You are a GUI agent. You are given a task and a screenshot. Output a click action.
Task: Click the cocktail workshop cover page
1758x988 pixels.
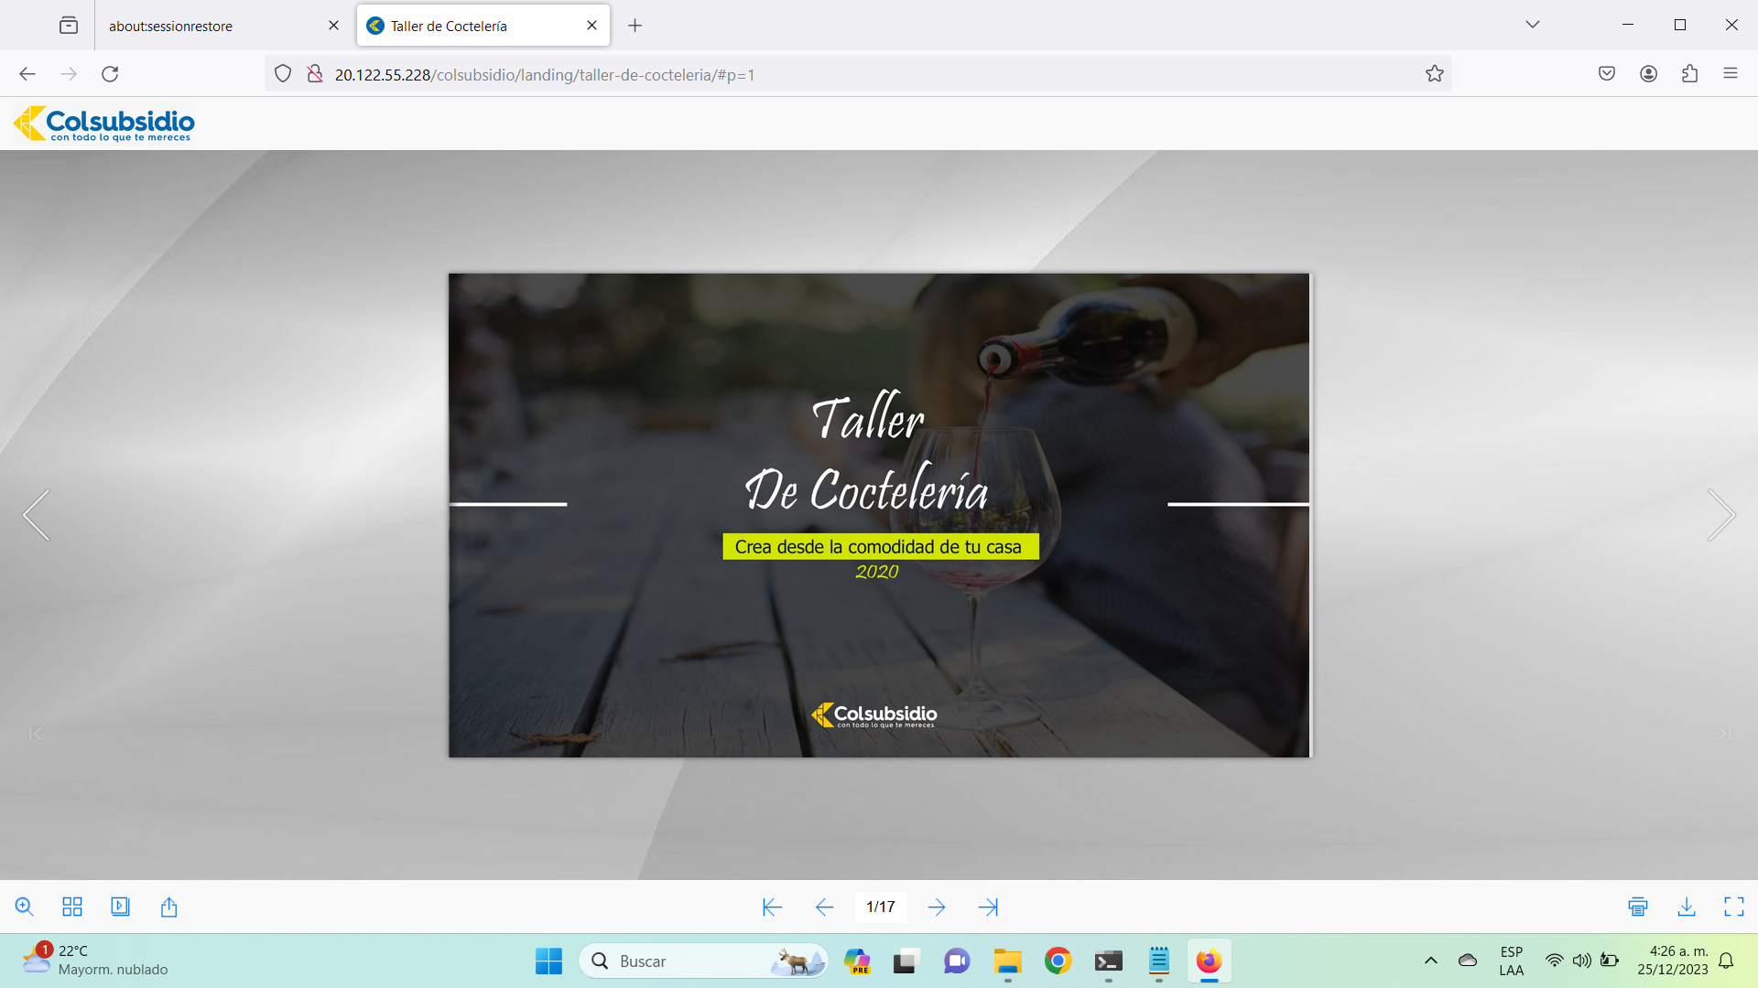[x=879, y=515]
